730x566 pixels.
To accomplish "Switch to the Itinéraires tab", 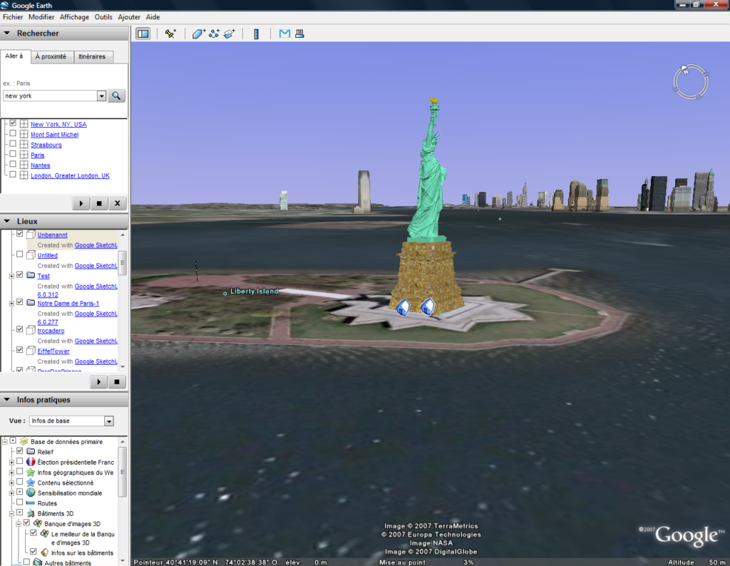I will 92,56.
